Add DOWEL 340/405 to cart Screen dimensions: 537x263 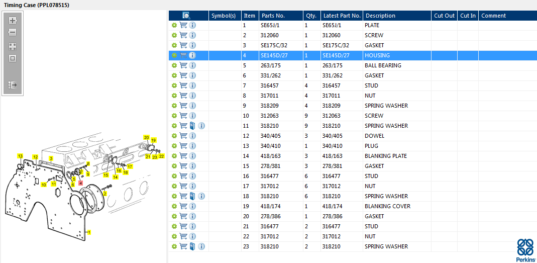tap(183, 136)
